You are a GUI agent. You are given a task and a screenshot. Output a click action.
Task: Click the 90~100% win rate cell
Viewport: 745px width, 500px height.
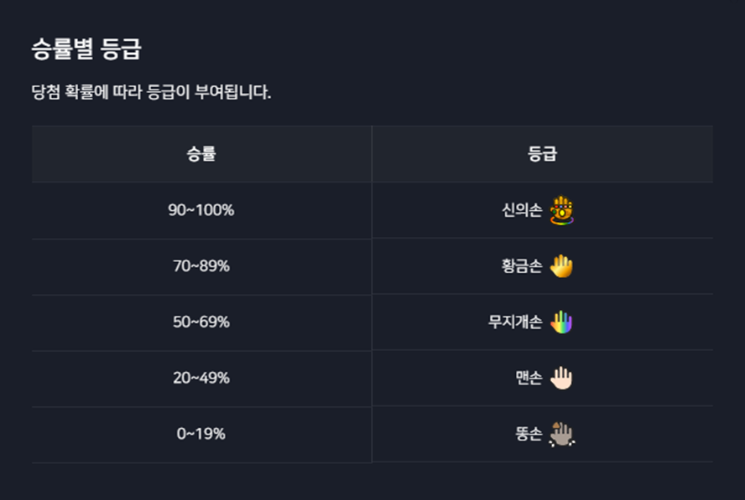point(201,210)
